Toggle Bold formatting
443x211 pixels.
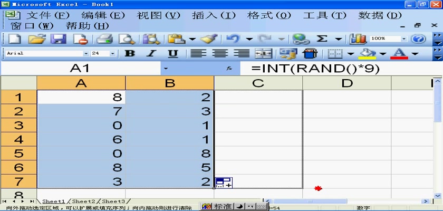pyautogui.click(x=130, y=53)
